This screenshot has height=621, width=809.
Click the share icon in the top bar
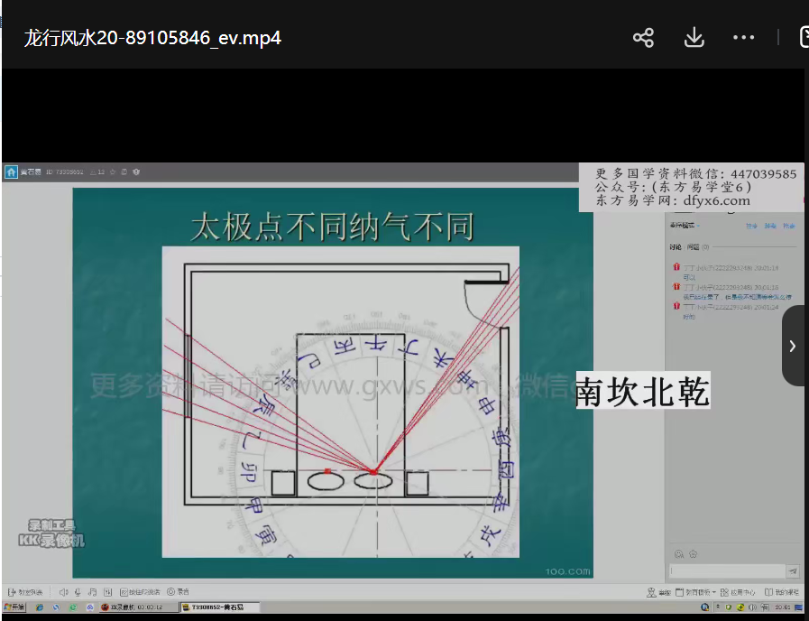[643, 38]
